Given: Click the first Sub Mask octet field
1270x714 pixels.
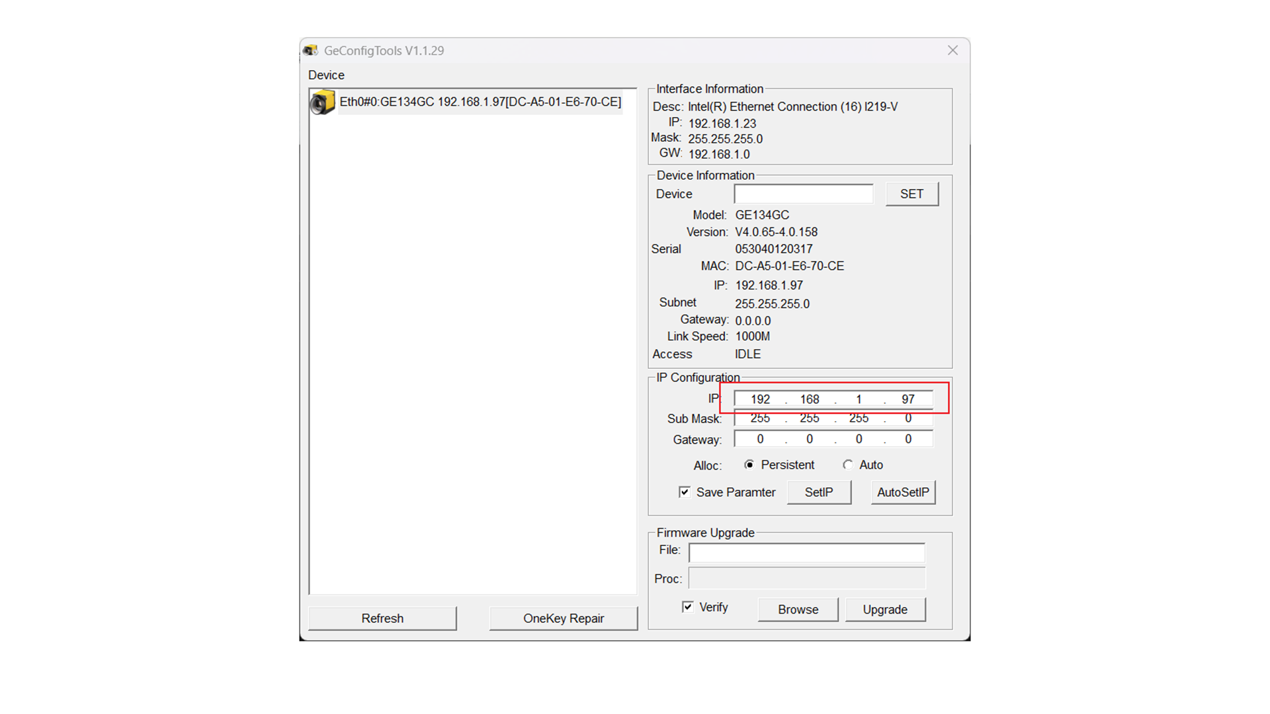Looking at the screenshot, I should (x=760, y=418).
